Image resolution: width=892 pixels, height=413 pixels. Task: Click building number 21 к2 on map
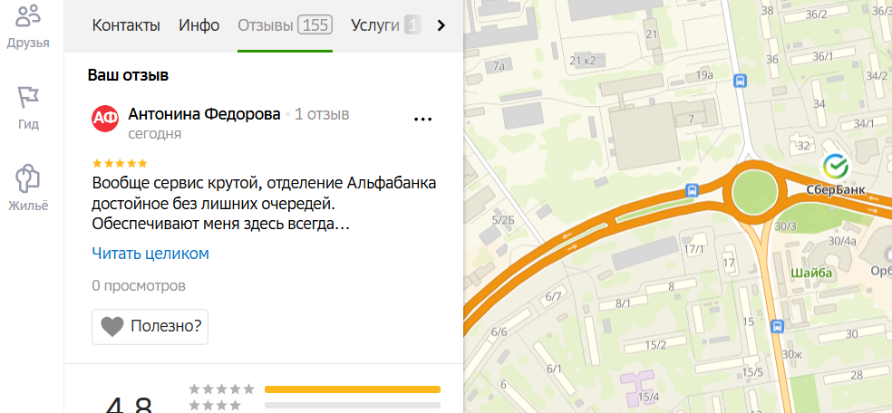coord(583,60)
